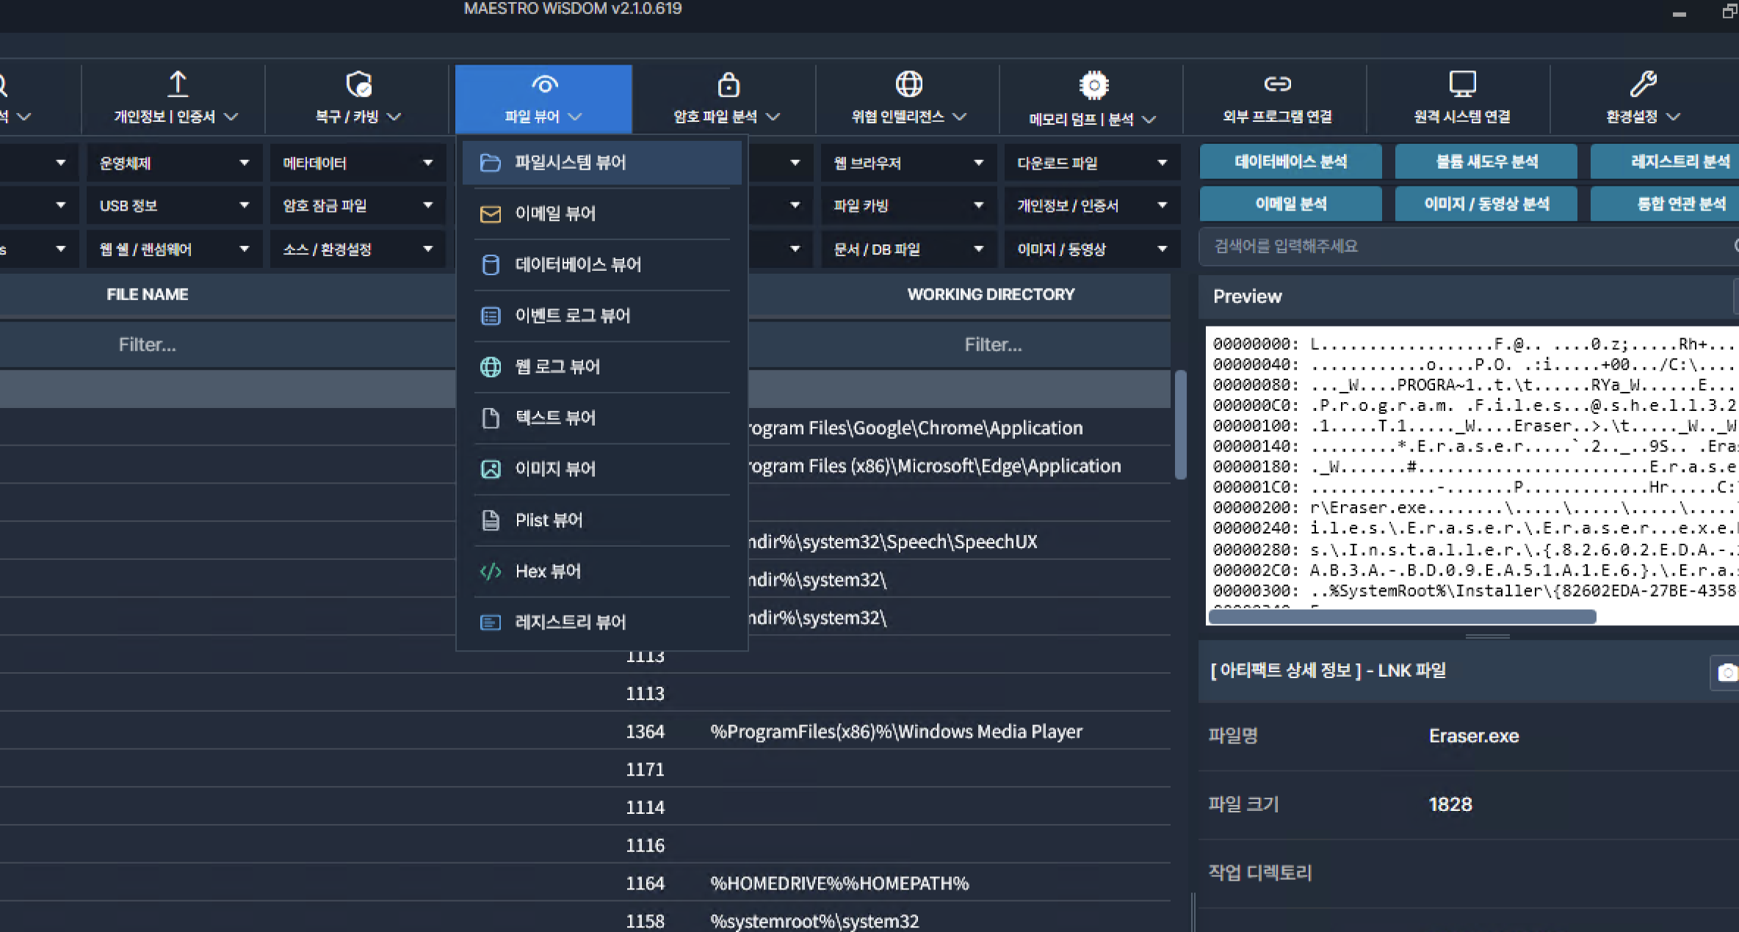The image size is (1739, 932).
Task: Click the picture icon beside 이미지 뷰어
Action: (491, 469)
